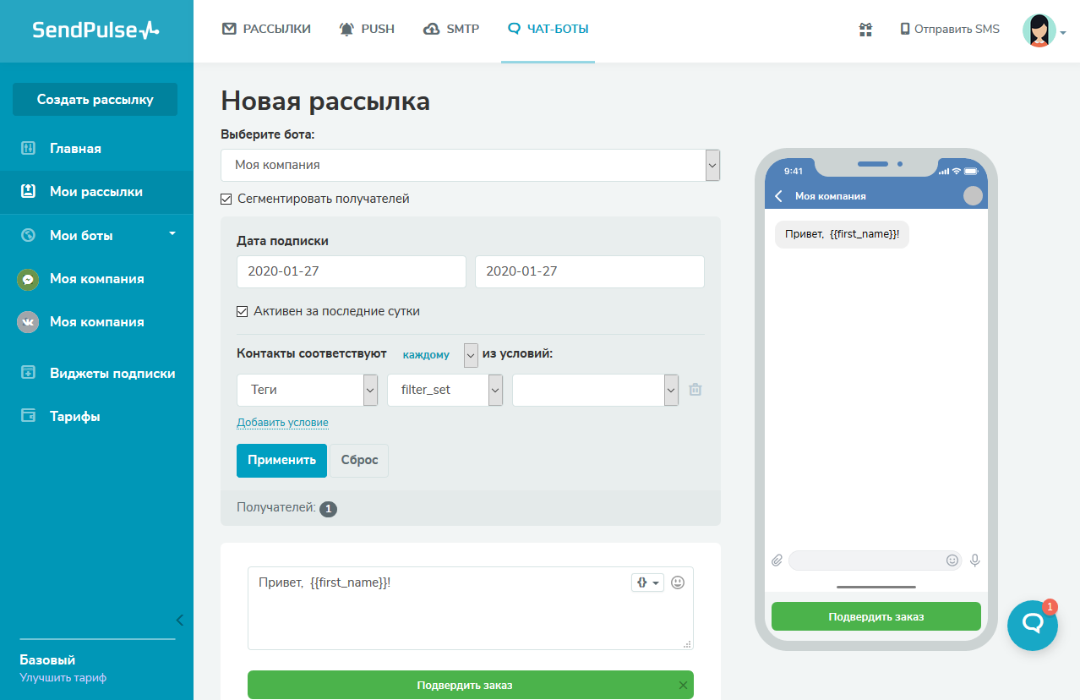The image size is (1080, 700).
Task: Open the user avatar menu
Action: click(x=1045, y=30)
